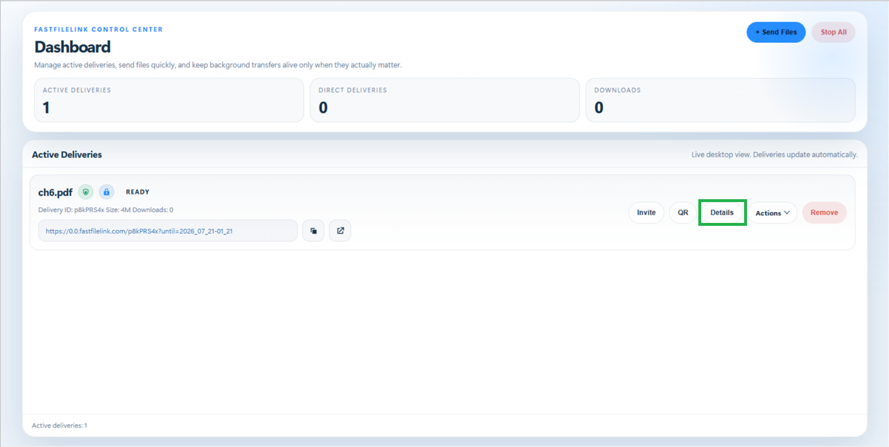
Task: Invite someone to the ch6.pdf delivery
Action: pyautogui.click(x=646, y=212)
